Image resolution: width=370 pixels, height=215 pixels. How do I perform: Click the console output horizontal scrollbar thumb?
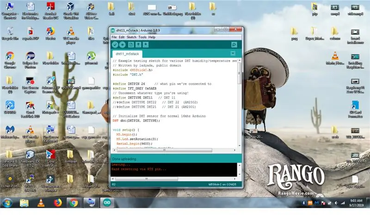click(146, 179)
